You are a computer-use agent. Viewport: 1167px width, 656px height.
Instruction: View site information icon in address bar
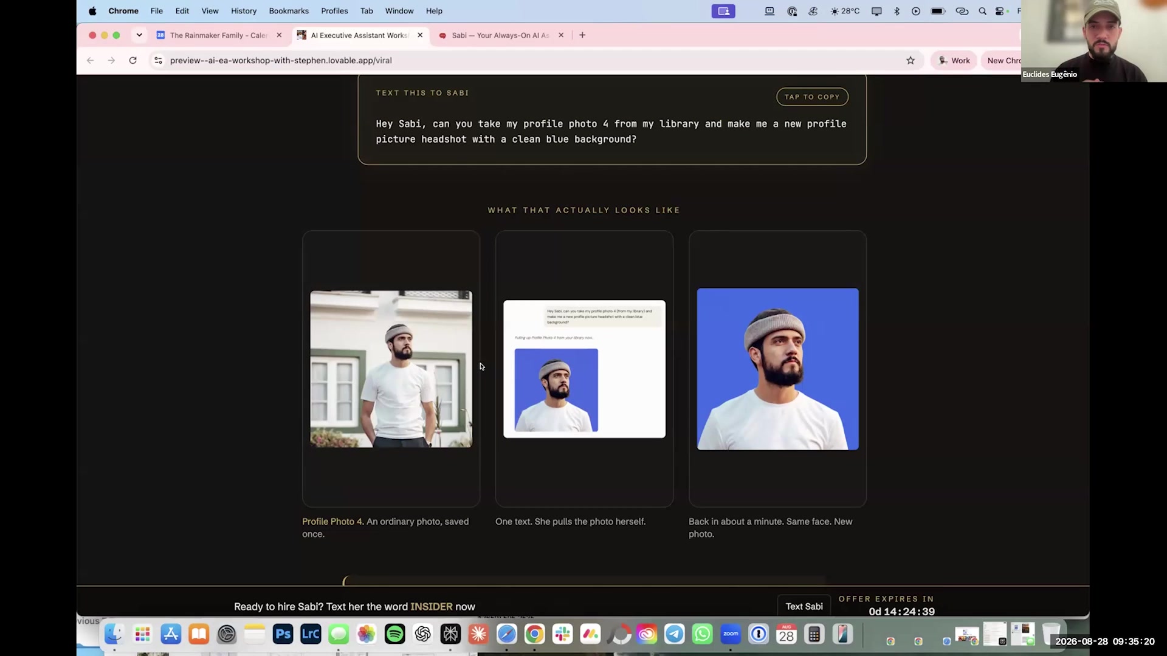coord(158,60)
